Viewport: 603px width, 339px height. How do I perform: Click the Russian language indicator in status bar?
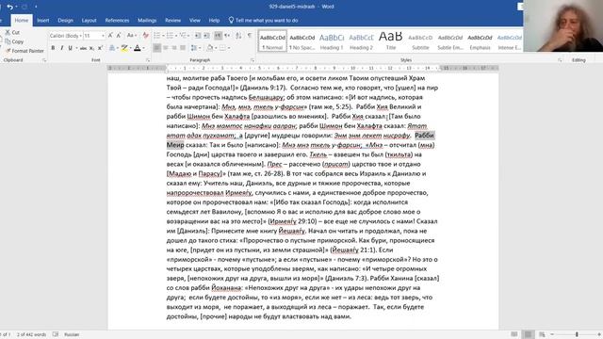pyautogui.click(x=72, y=334)
